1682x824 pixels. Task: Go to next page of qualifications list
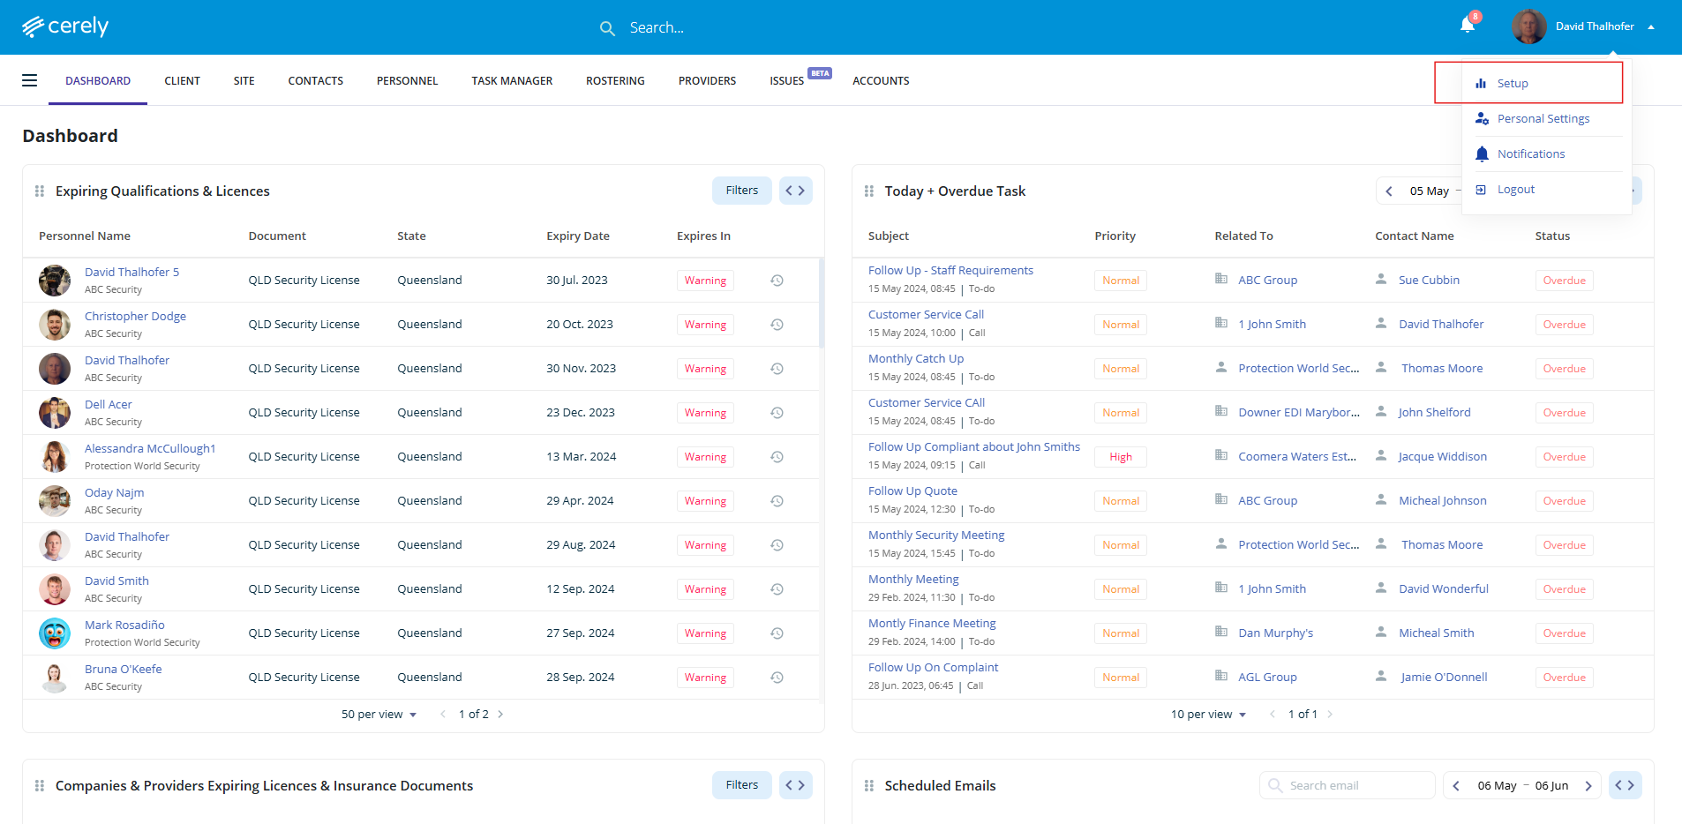coord(500,715)
